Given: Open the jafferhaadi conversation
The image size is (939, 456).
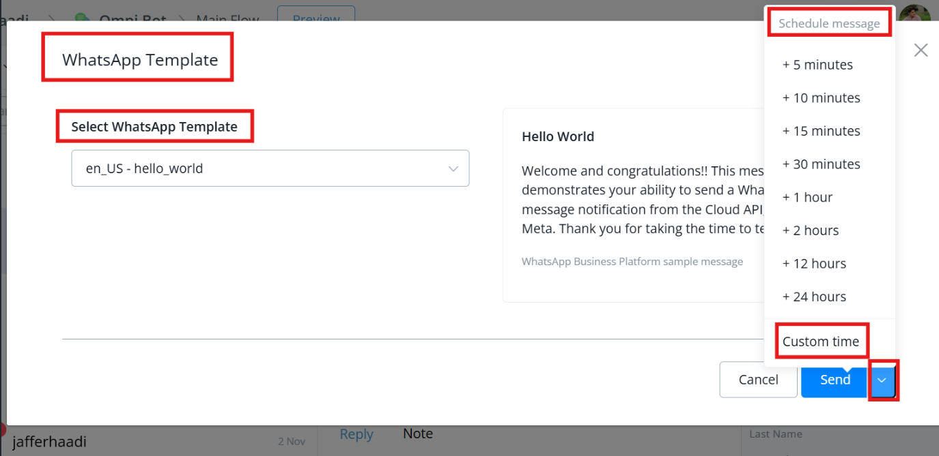Looking at the screenshot, I should point(50,442).
